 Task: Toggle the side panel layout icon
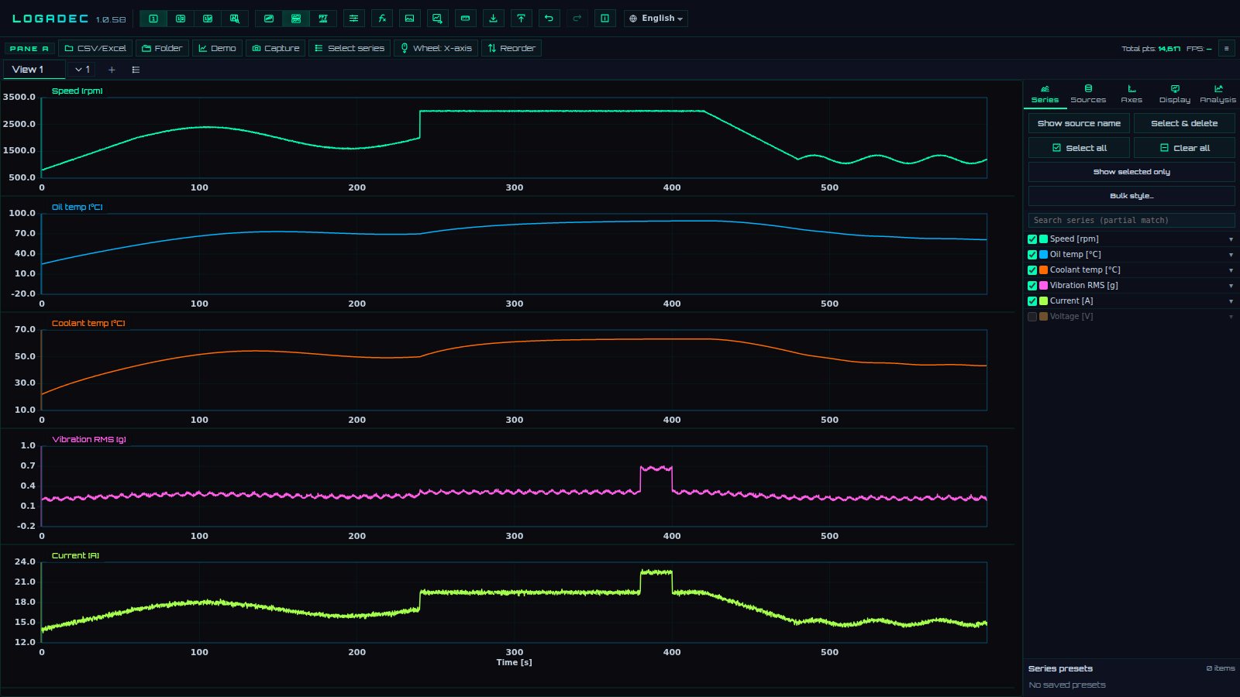(605, 19)
